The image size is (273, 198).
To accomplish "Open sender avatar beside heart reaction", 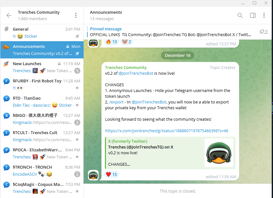I will tap(93, 175).
